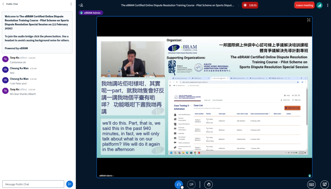Click the Leave meeting button
Screen dimensions: 331x189
click(304, 5)
